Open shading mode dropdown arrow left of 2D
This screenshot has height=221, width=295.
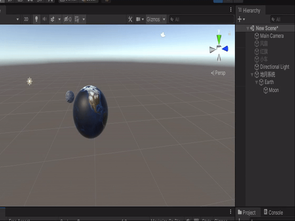18,19
